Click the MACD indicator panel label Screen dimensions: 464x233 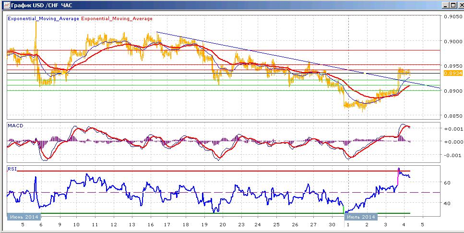(x=15, y=126)
